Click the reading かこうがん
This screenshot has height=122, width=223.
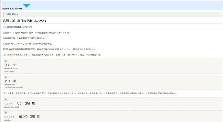click(9, 117)
